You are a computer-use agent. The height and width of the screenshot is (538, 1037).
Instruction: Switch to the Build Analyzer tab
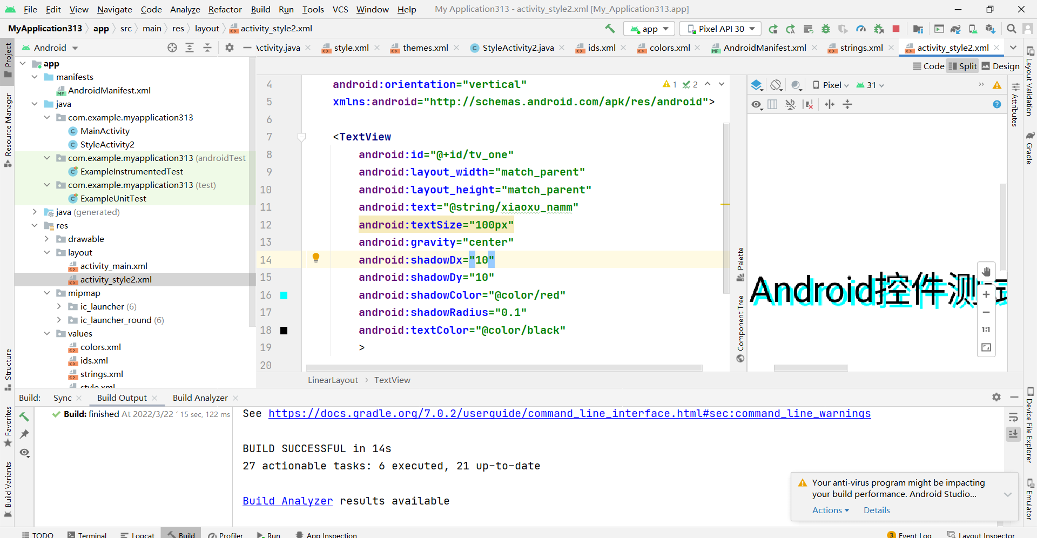200,398
